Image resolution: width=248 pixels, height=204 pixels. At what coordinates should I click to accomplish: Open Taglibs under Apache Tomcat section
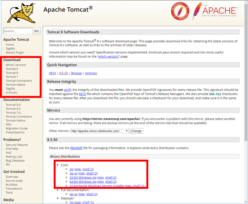[10, 48]
